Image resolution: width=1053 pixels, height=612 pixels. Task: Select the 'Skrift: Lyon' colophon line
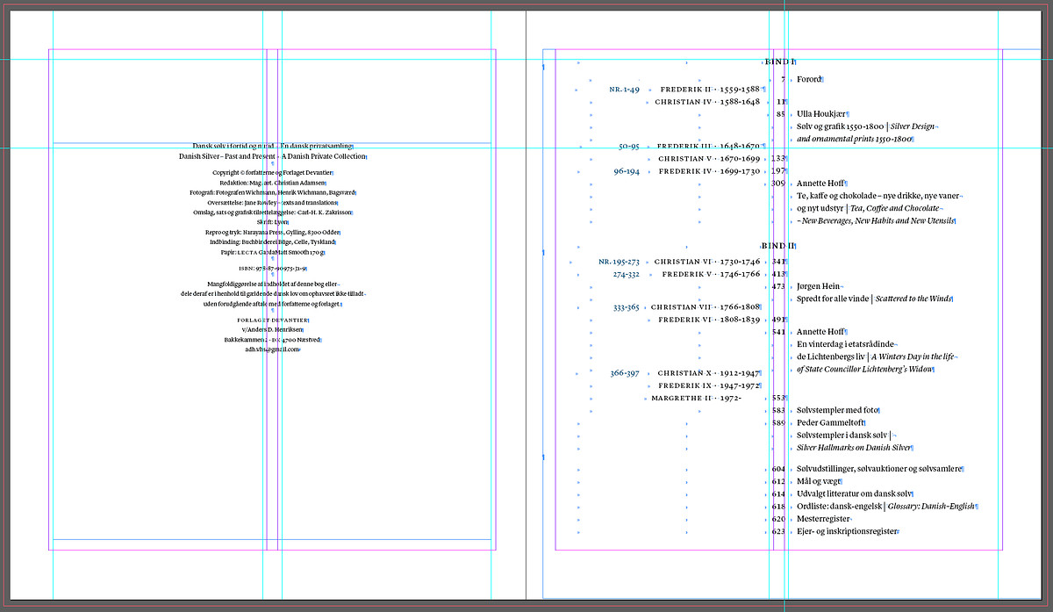272,222
